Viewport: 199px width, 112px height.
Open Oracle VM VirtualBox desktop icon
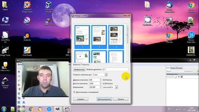point(49,7)
